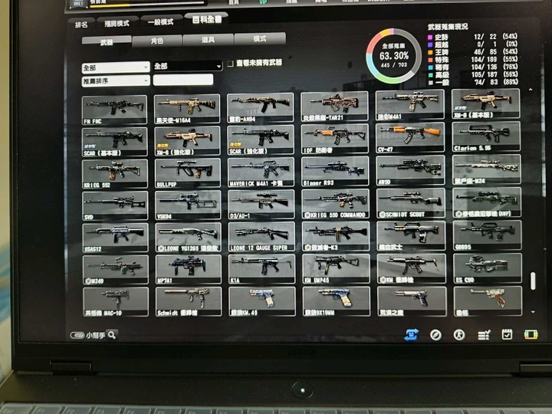This screenshot has height=414, width=552.
Task: Click the colorful film frame icon
Action: 531,334
